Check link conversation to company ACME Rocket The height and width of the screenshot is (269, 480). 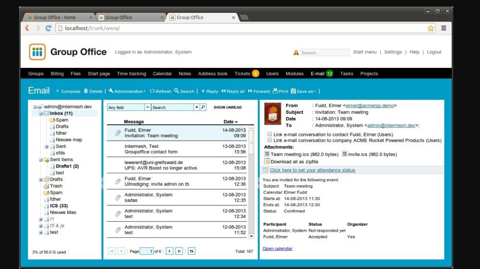(x=269, y=140)
